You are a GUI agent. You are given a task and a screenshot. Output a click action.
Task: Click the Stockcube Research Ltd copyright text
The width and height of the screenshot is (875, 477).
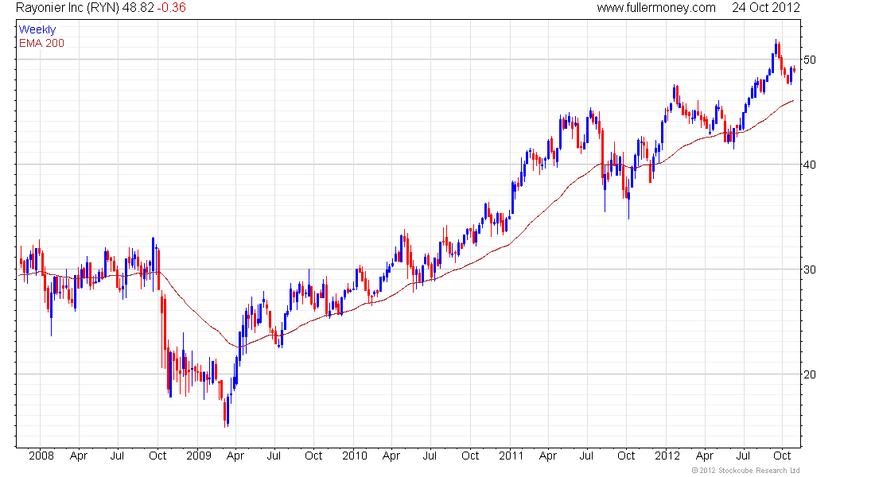pos(745,471)
